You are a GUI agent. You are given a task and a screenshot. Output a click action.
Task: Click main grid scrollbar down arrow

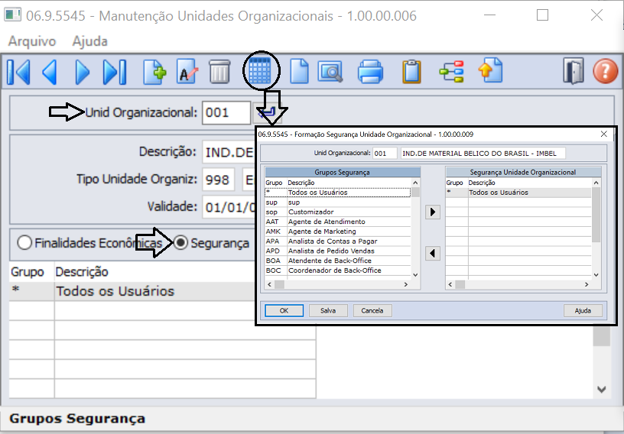pos(601,390)
